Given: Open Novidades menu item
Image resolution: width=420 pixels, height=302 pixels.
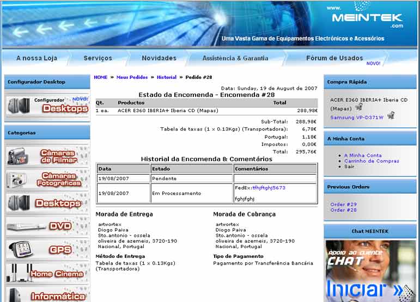Looking at the screenshot, I should [x=159, y=58].
